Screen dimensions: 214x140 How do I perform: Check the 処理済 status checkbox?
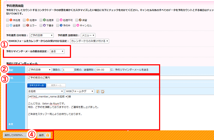click(41, 20)
